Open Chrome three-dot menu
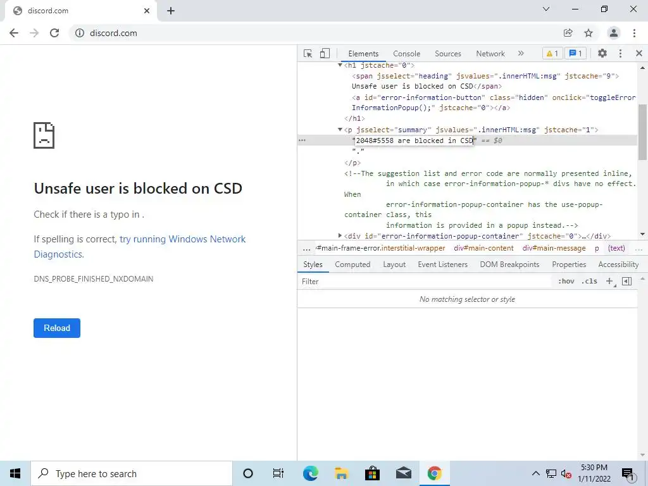 coord(634,33)
